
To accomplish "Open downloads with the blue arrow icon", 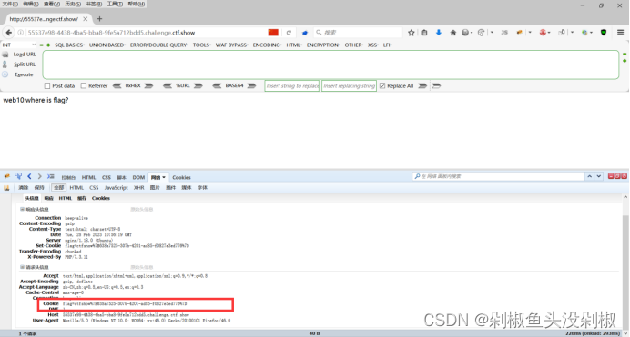I will [438, 33].
